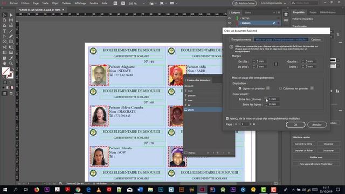Viewport: 345px width, 194px height.
Task: Click the Gauche margin value field
Action: pos(310,61)
